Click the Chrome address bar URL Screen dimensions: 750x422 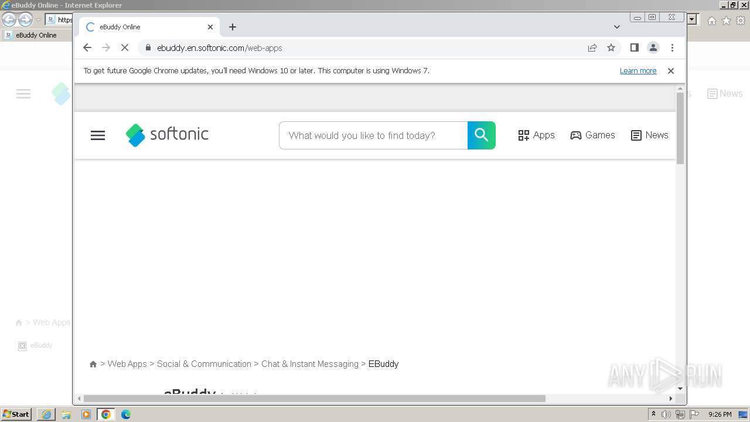click(220, 48)
